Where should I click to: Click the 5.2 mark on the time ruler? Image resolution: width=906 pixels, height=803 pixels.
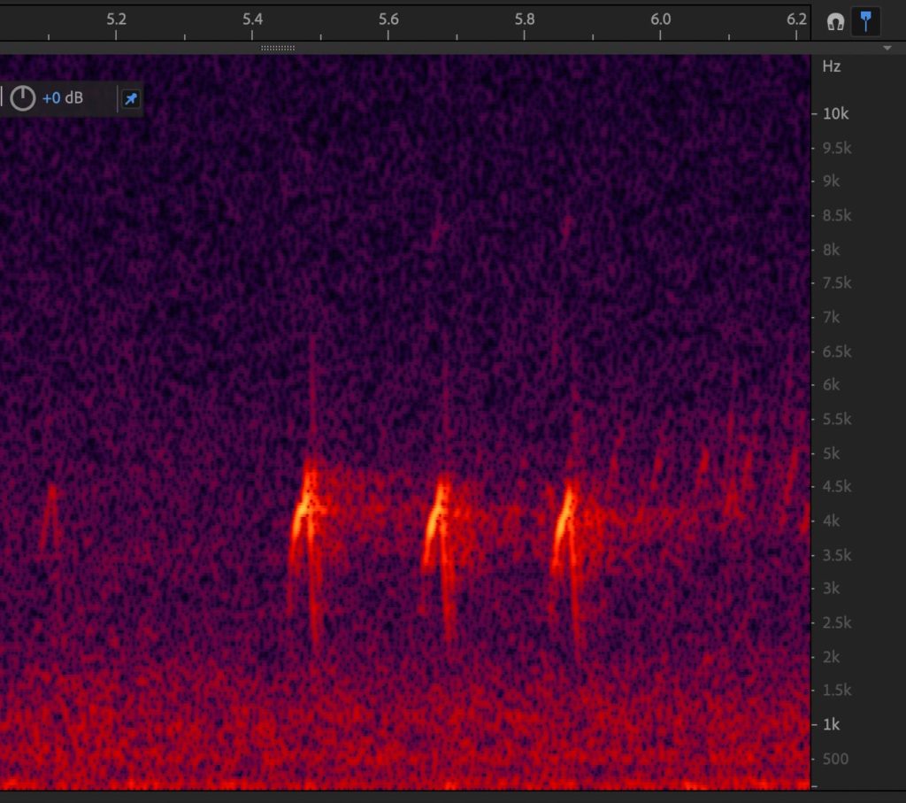[x=116, y=19]
